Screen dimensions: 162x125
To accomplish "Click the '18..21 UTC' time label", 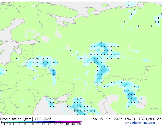I will click(134, 119).
